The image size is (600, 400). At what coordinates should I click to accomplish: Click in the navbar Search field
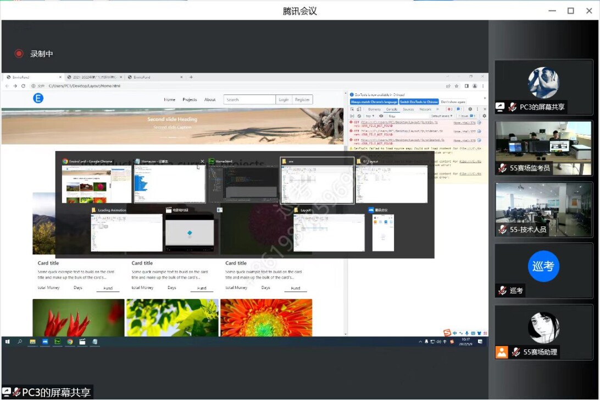tap(249, 99)
